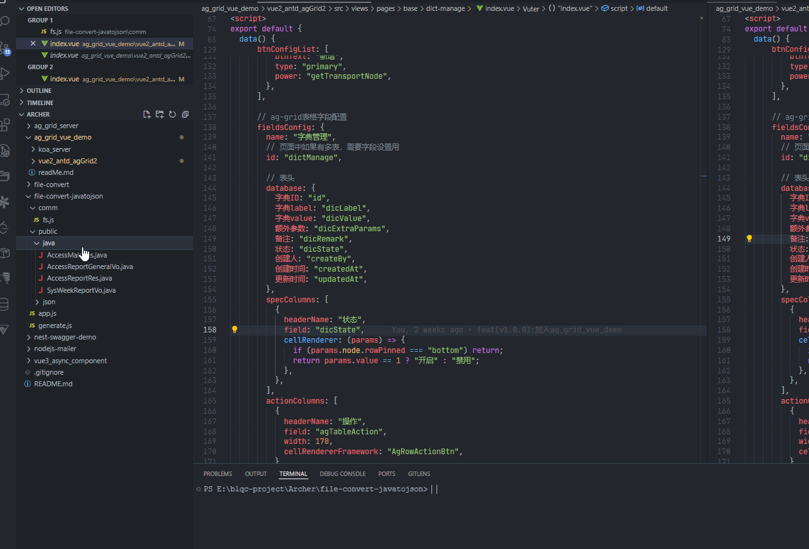Collapse all folders in ARCHER explorer
809x549 pixels.
(185, 114)
